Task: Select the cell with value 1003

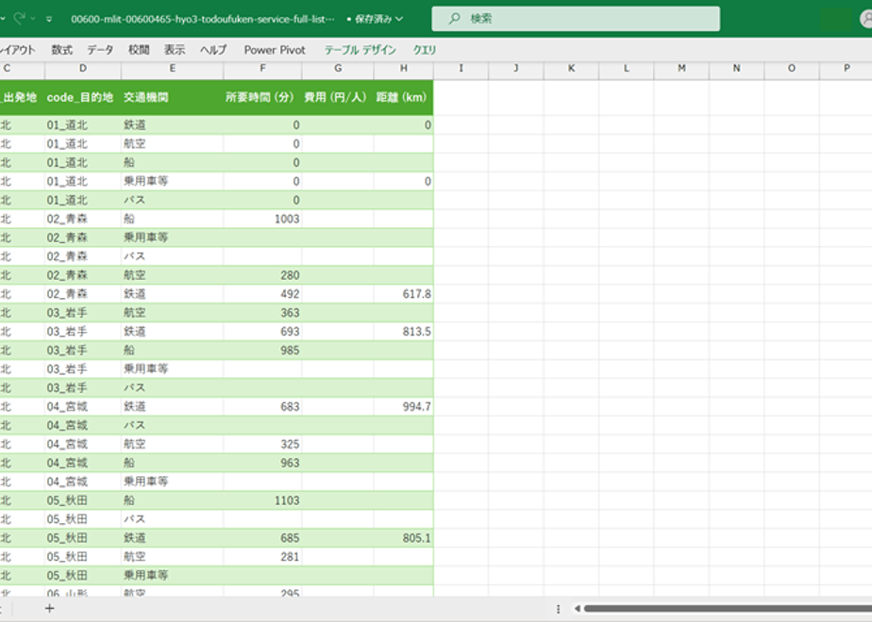Action: [262, 219]
